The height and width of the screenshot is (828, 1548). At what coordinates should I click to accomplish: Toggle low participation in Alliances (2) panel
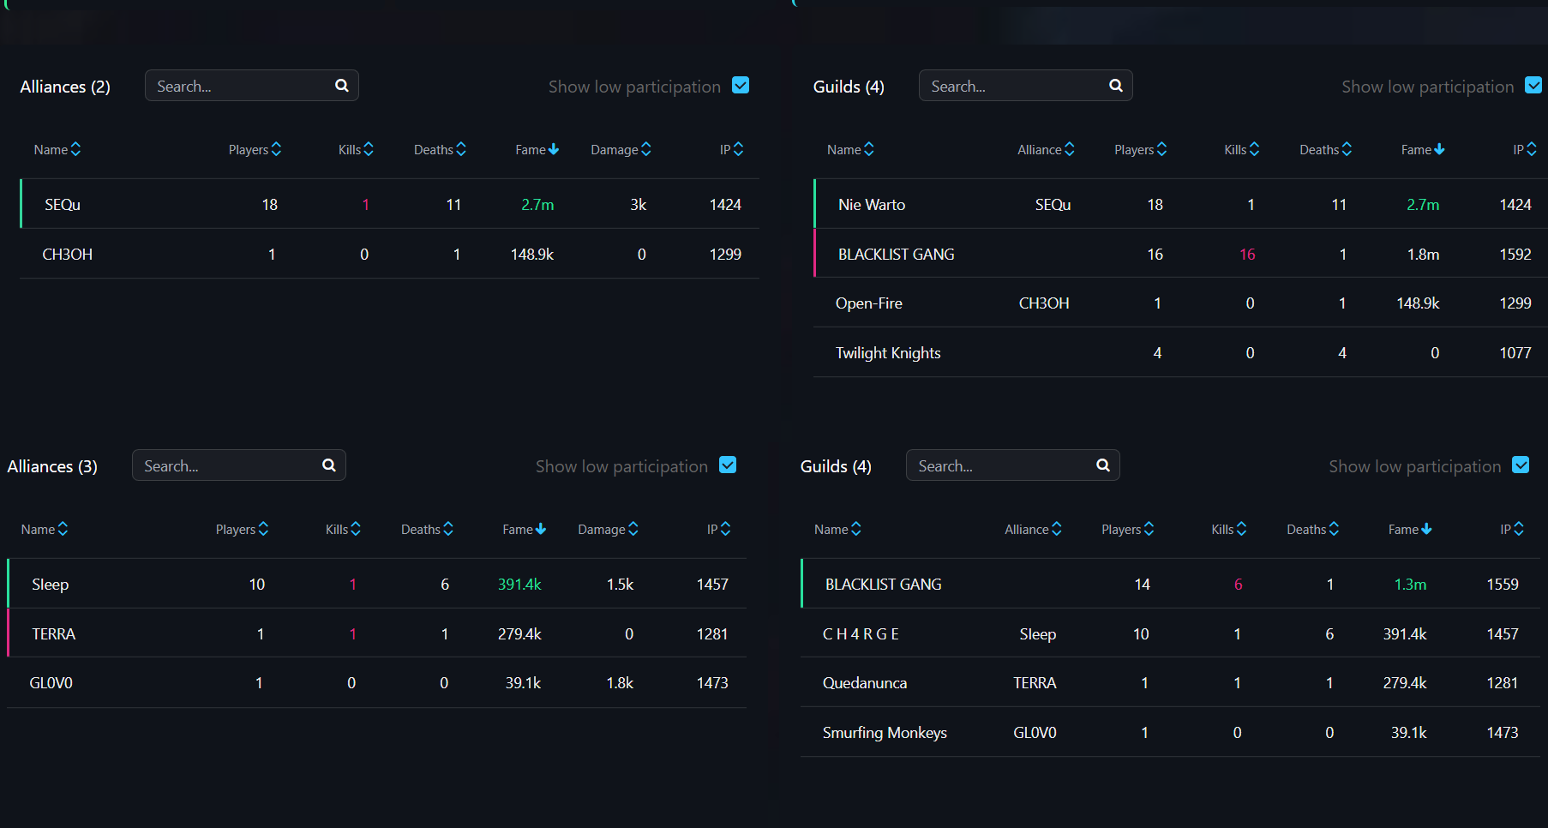(x=741, y=86)
